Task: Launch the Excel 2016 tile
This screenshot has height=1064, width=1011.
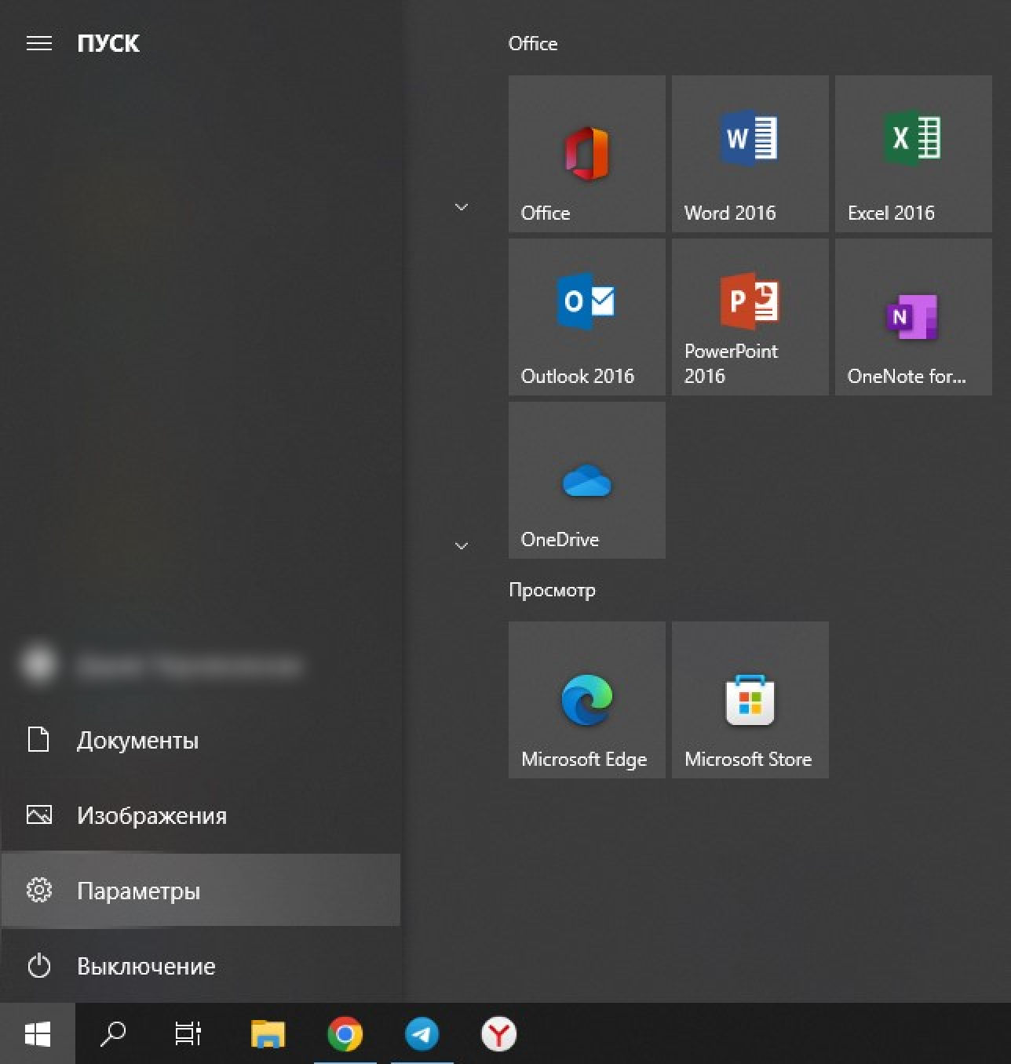Action: (913, 154)
